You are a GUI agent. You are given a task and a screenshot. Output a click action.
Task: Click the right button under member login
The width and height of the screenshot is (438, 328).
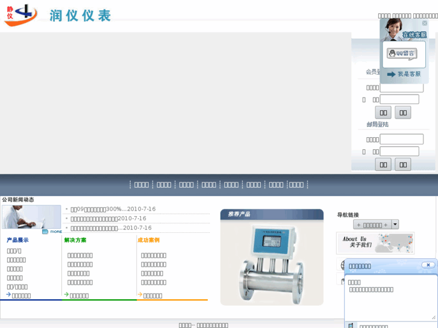pyautogui.click(x=403, y=113)
